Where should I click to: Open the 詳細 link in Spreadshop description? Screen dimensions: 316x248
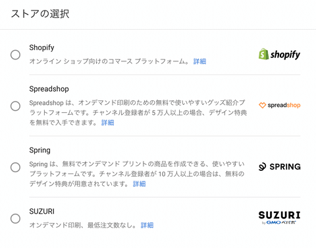point(108,123)
